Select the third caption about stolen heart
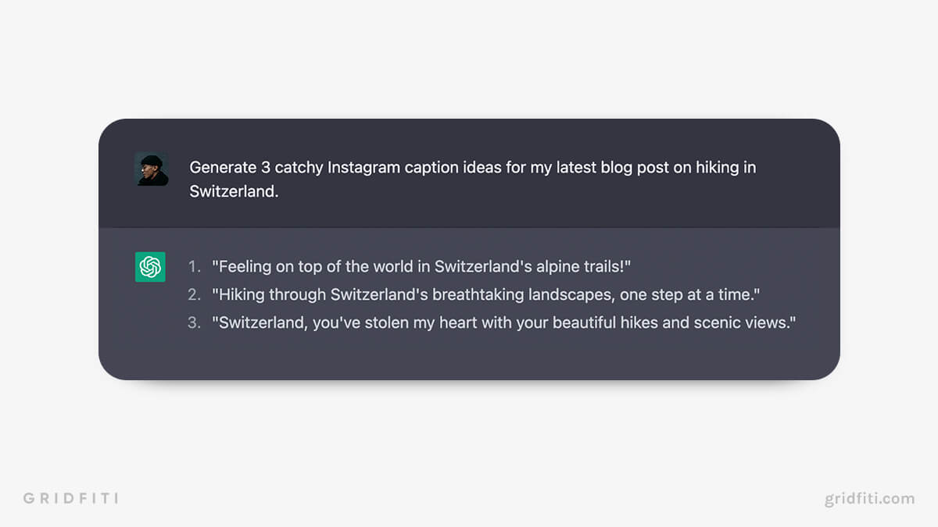The width and height of the screenshot is (938, 527). point(503,322)
